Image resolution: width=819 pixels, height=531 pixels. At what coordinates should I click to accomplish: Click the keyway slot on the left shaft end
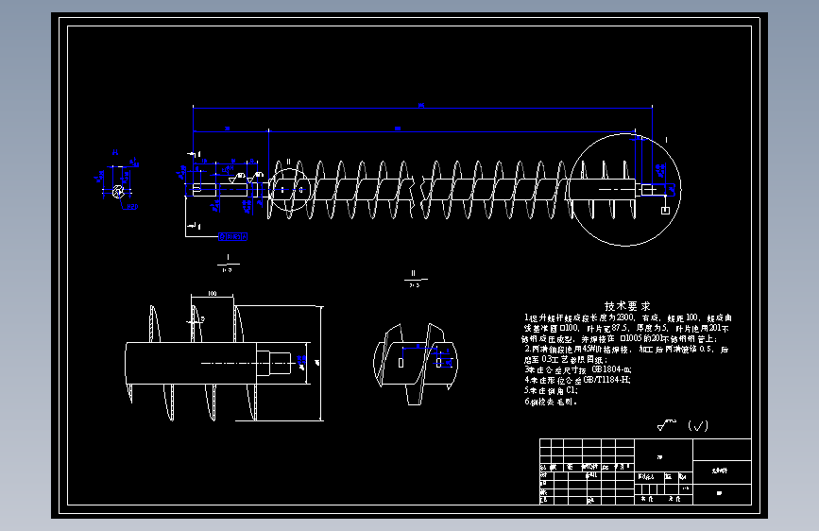(196, 189)
